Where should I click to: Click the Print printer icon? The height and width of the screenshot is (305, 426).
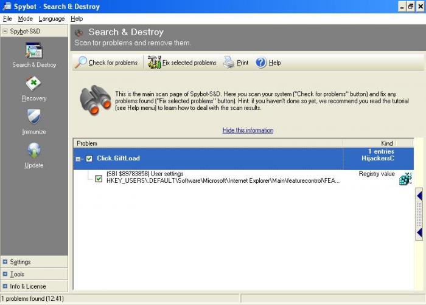[229, 63]
